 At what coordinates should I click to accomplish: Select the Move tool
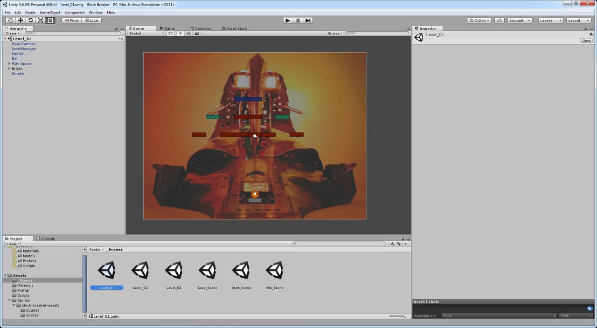[21, 20]
